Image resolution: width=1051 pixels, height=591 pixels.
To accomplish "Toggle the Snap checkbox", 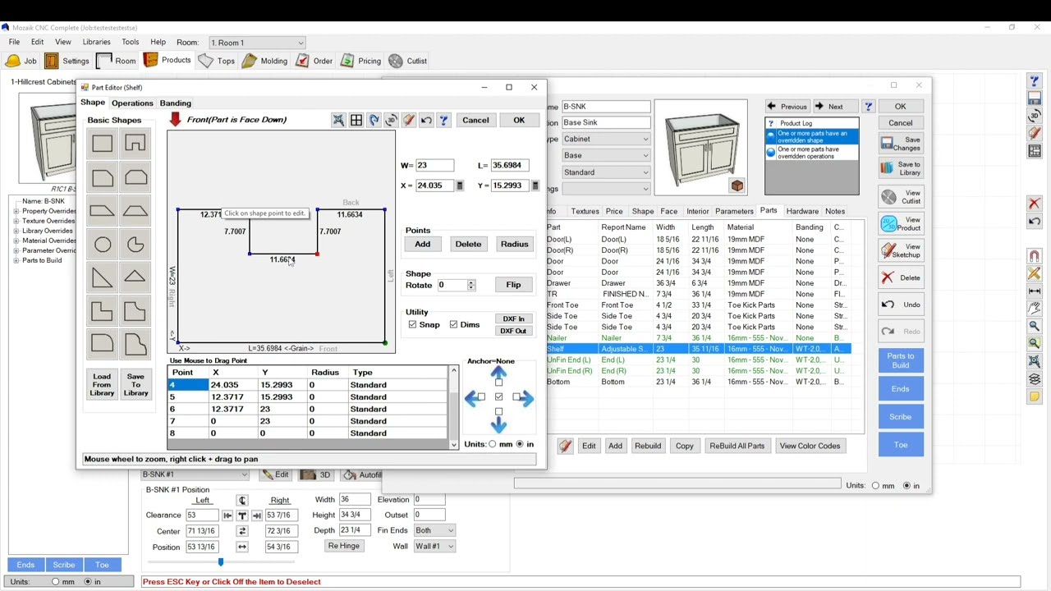I will click(412, 324).
